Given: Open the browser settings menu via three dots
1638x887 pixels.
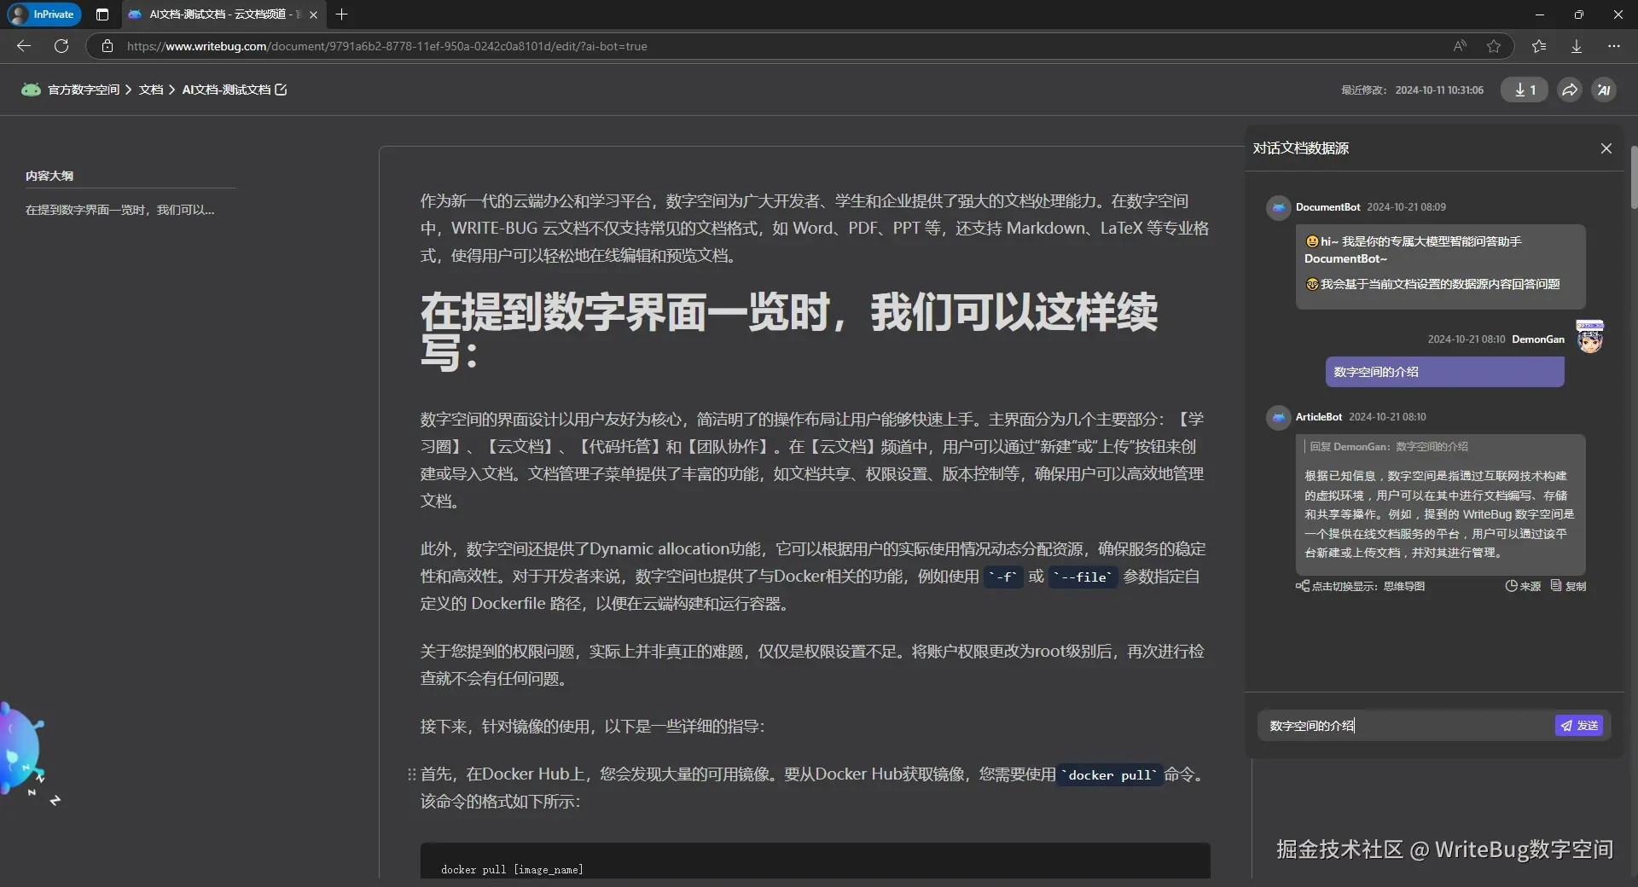Looking at the screenshot, I should [1614, 46].
